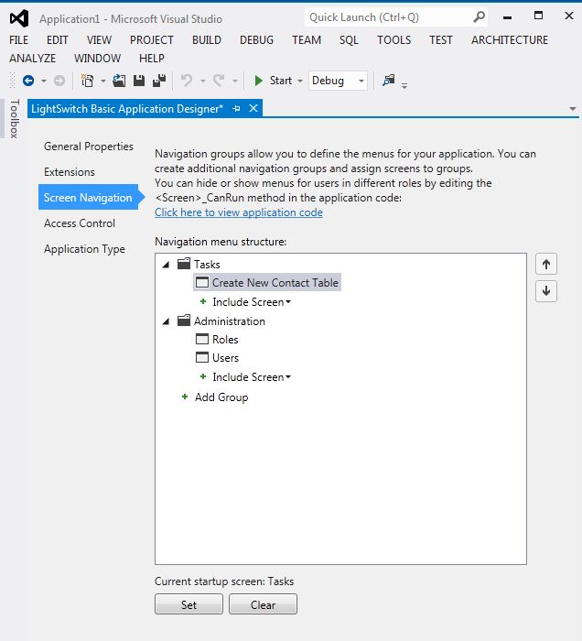The image size is (582, 641).
Task: Click the Save All icon
Action: [159, 81]
